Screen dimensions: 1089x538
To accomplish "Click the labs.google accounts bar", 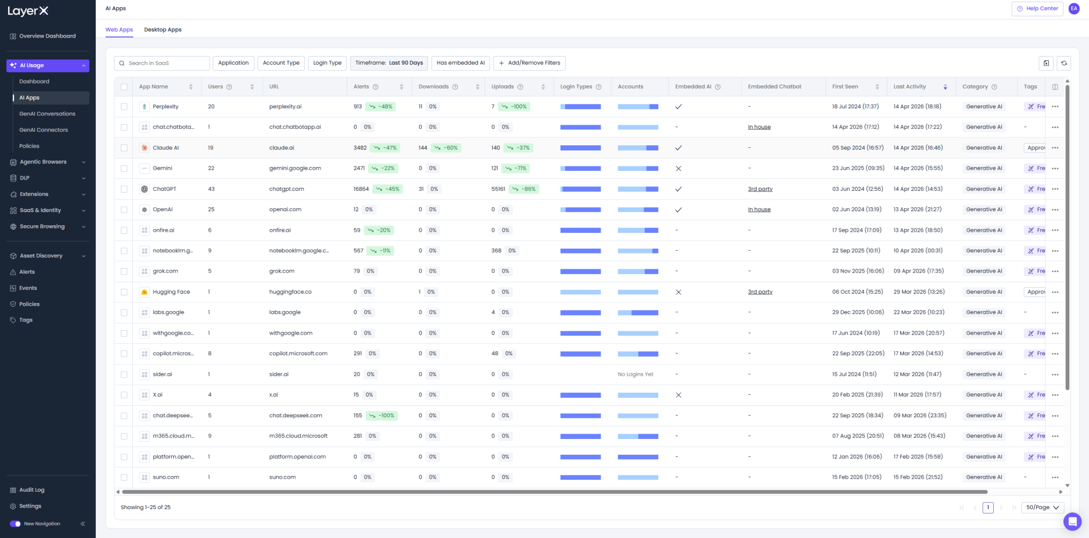I will click(x=638, y=313).
